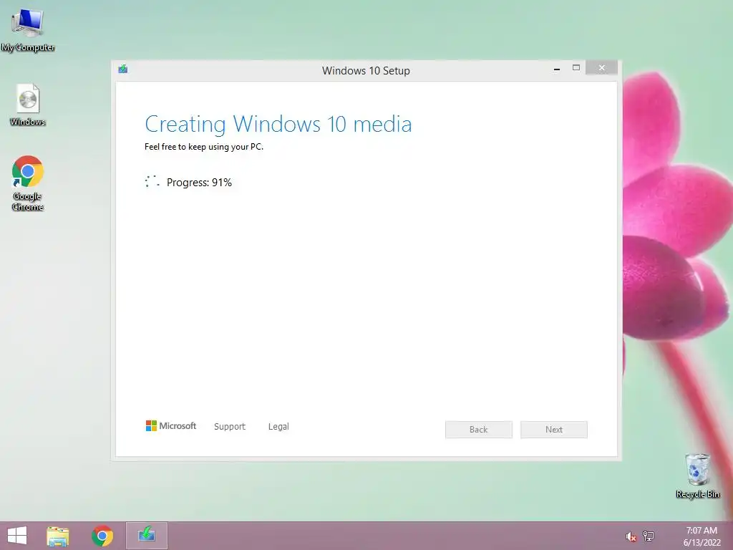Open the My Computer desktop icon
This screenshot has width=733, height=550.
pyautogui.click(x=28, y=30)
